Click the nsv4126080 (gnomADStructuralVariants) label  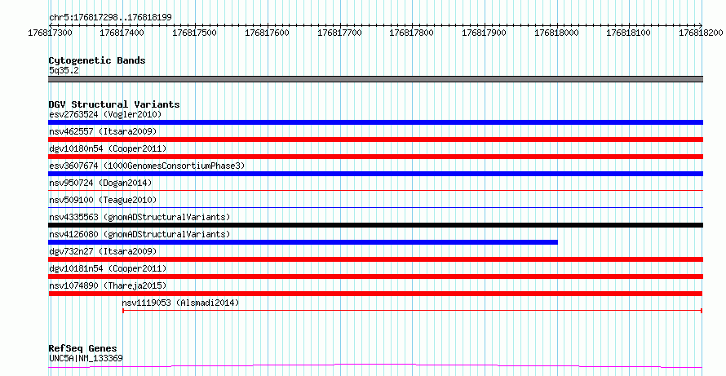(139, 234)
